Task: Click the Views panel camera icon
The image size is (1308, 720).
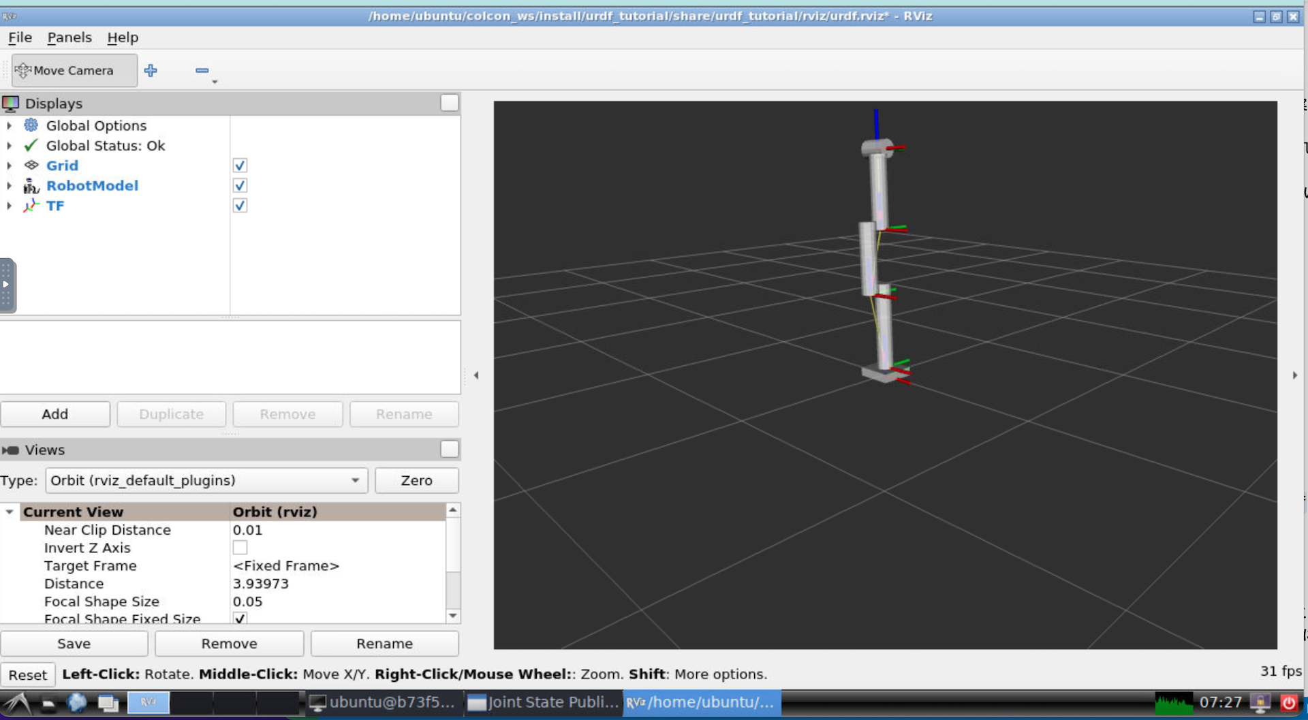Action: coord(10,450)
